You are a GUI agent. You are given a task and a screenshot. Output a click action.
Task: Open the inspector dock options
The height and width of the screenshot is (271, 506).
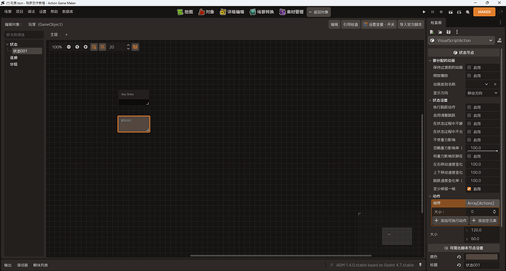click(501, 23)
